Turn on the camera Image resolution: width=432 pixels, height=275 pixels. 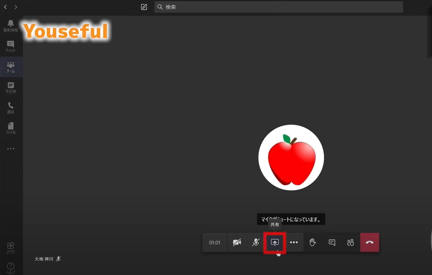(237, 243)
